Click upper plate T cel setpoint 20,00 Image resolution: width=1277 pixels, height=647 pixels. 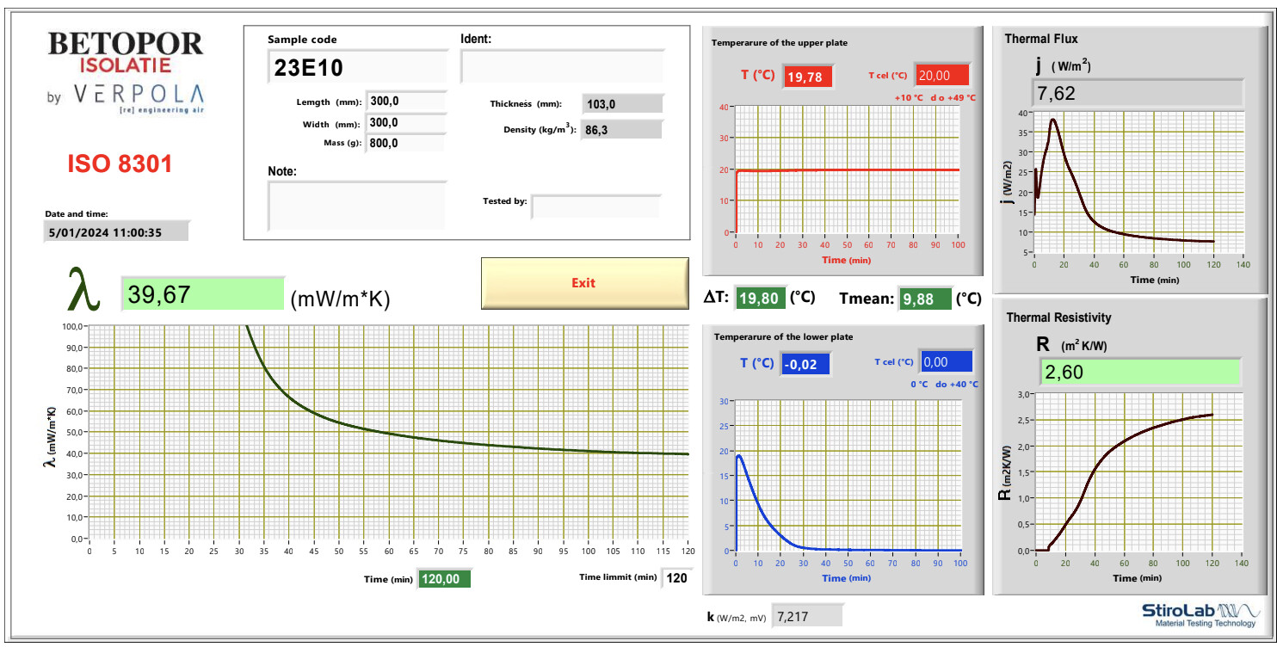942,76
